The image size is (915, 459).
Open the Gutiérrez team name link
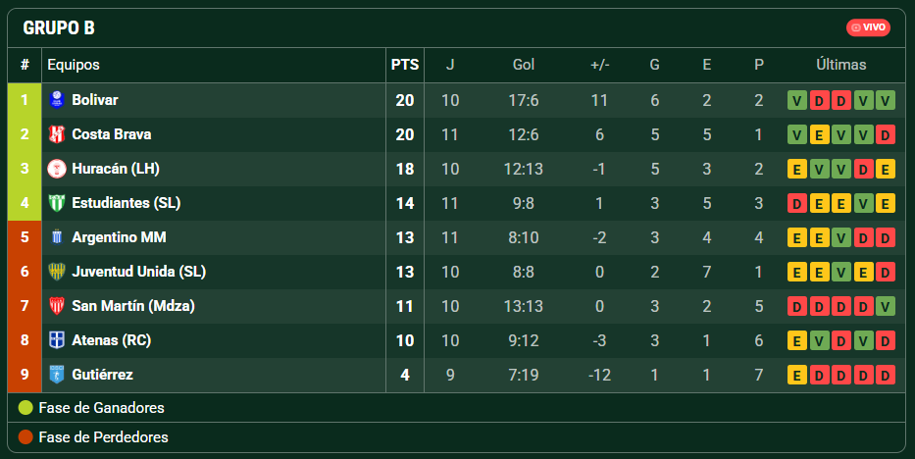tap(102, 375)
